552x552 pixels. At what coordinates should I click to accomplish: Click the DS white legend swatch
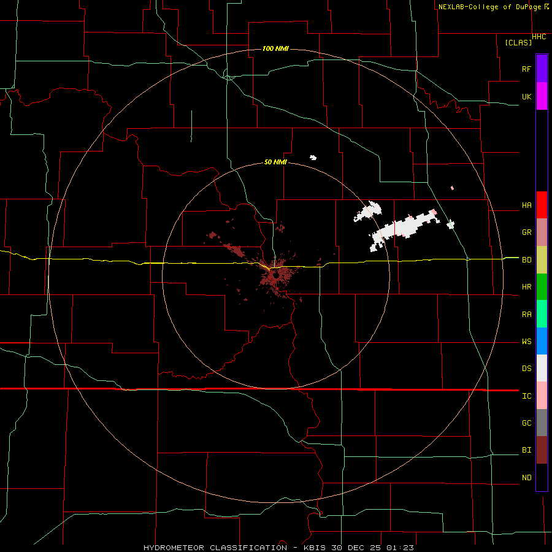coord(542,368)
